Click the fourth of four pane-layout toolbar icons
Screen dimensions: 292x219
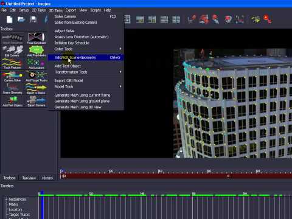pos(176,19)
